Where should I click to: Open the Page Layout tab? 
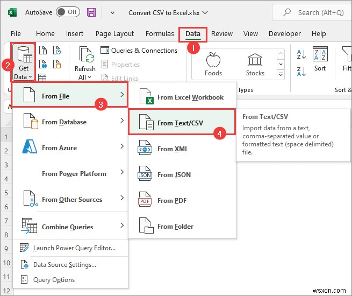114,34
